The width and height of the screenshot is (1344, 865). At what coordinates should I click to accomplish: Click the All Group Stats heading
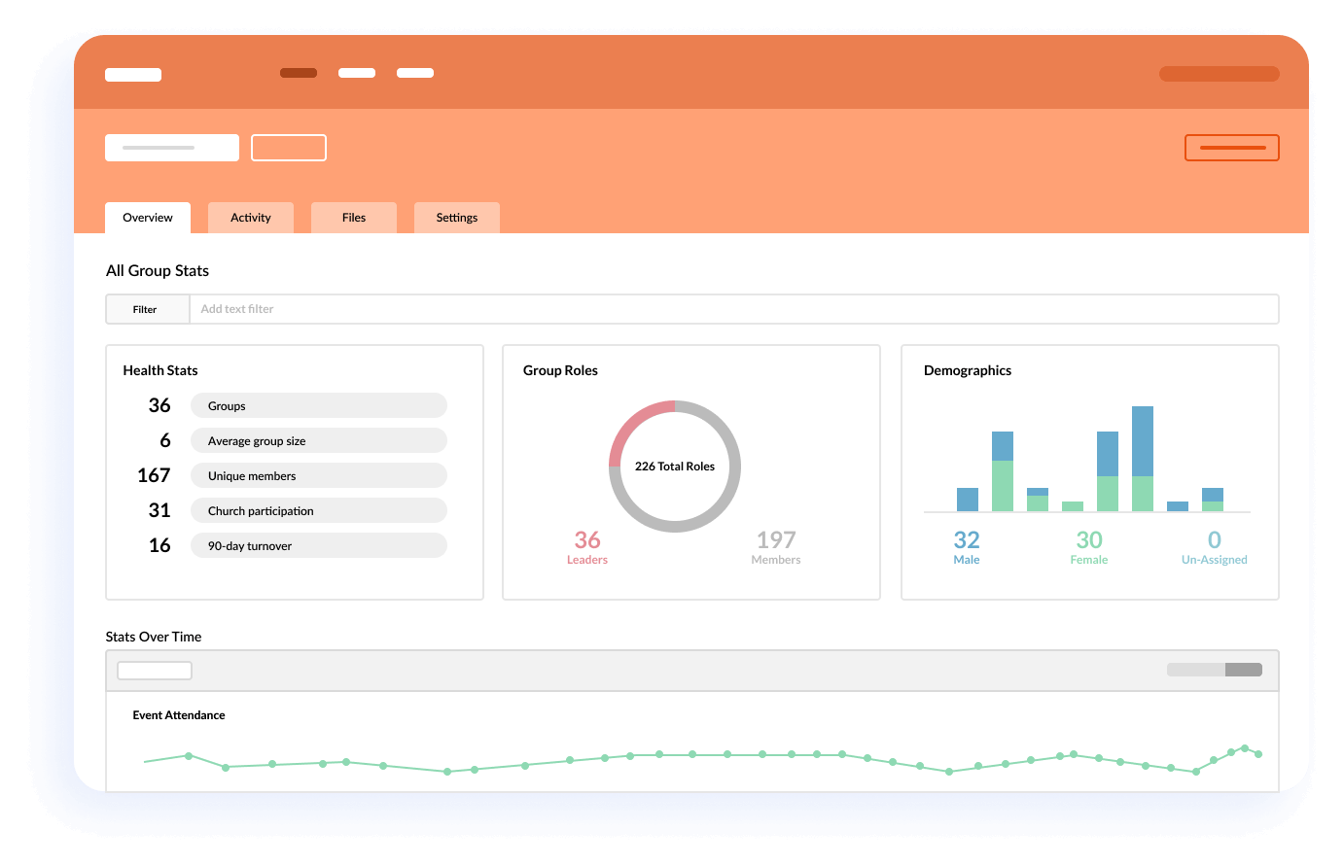tap(158, 270)
